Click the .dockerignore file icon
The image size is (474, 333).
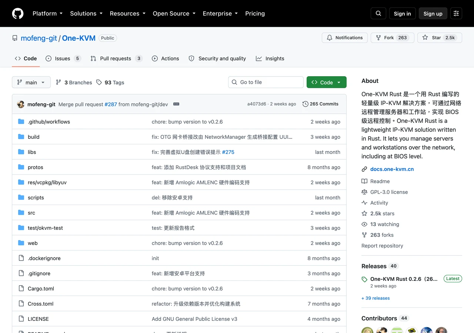21,258
